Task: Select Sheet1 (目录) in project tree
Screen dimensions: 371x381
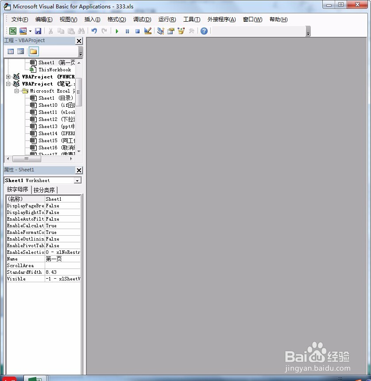Action: pyautogui.click(x=56, y=98)
